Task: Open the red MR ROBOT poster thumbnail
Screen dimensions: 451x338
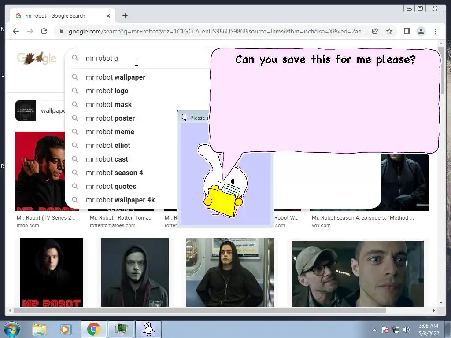Action: 52,272
